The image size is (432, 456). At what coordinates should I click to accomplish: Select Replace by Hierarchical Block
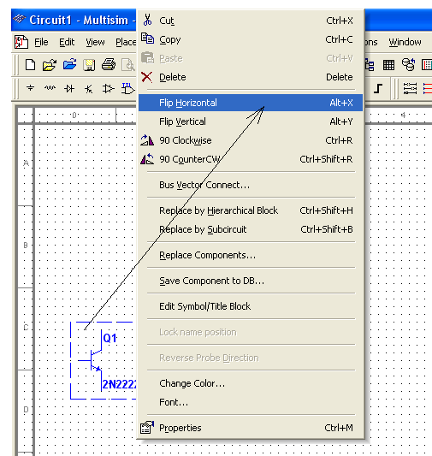[251, 210]
